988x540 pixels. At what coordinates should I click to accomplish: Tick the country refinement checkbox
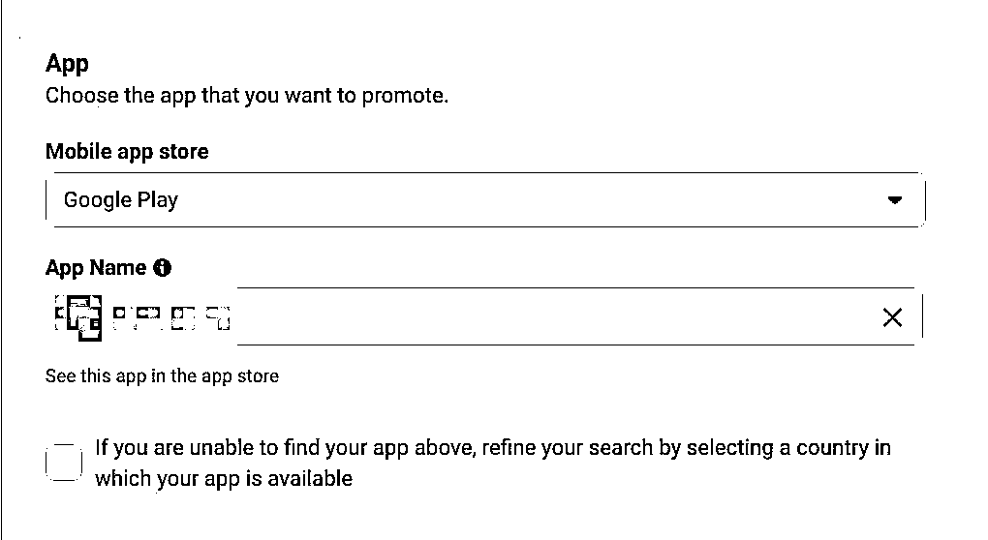[x=64, y=463]
